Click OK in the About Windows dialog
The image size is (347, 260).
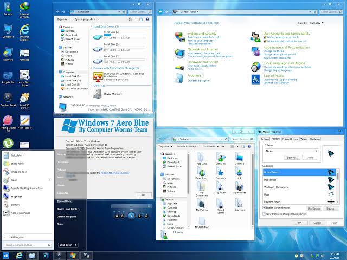pyautogui.click(x=143, y=195)
